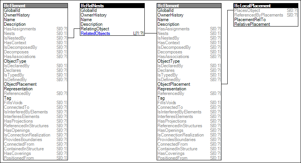Click the header of the first IfcElement box
This screenshot has height=163, width=301.
(35, 6)
